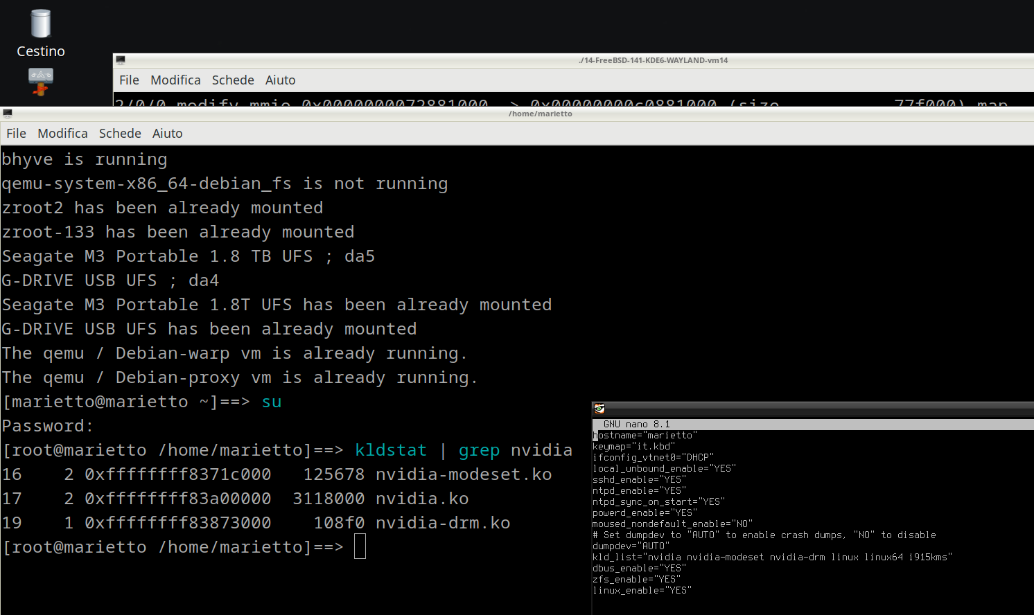Click local_unbound_enable="YES" line in nano

(x=665, y=468)
